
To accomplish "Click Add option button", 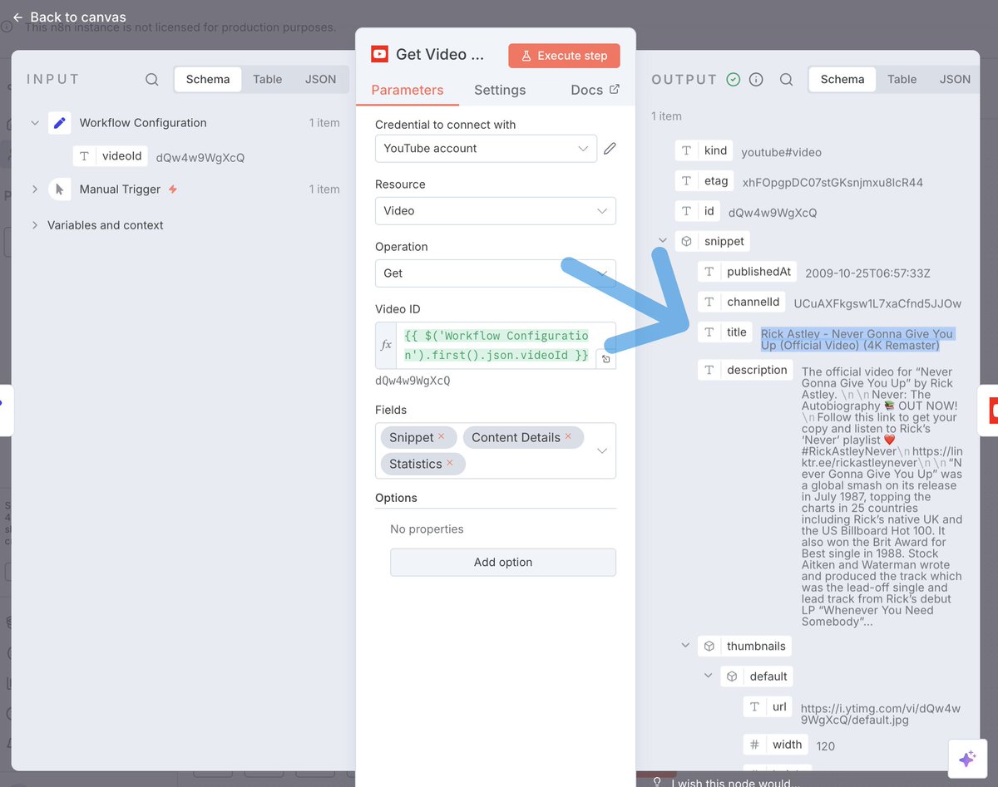I will [503, 563].
